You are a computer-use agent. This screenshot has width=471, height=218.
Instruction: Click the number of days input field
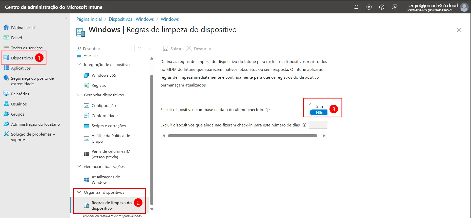pos(318,125)
